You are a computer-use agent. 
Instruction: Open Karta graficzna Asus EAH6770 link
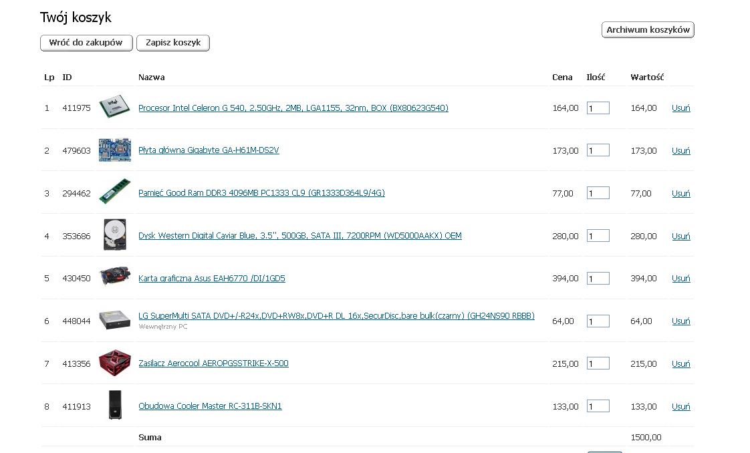point(212,278)
